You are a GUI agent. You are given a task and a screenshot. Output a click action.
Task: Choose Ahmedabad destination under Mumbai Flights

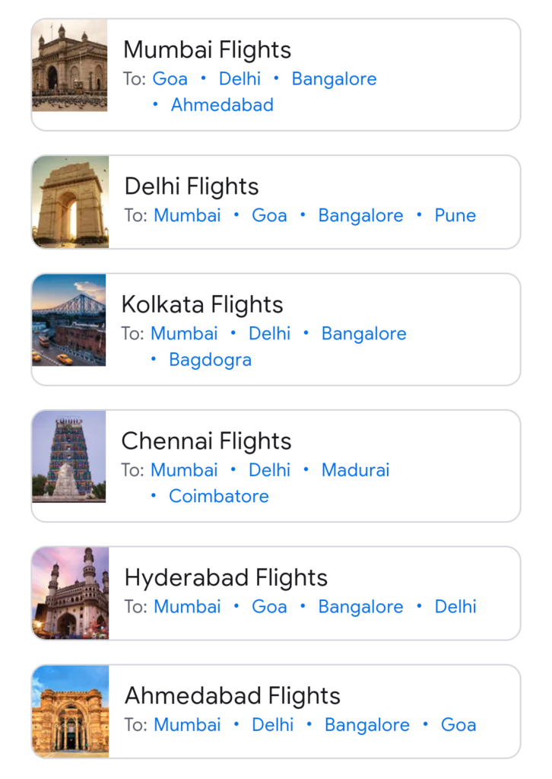pos(222,105)
